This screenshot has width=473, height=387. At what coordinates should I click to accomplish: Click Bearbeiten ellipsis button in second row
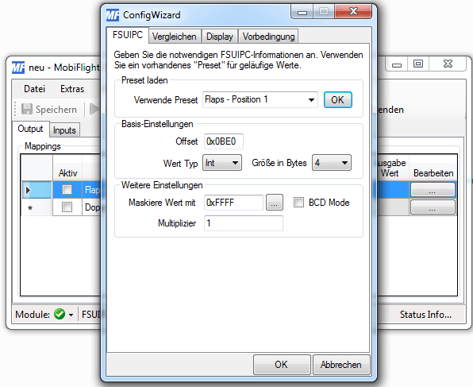(433, 207)
